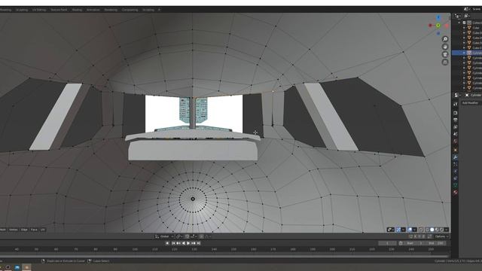This screenshot has width=482, height=271.
Task: Toggle the clock icon beside the Start field
Action: [401, 243]
